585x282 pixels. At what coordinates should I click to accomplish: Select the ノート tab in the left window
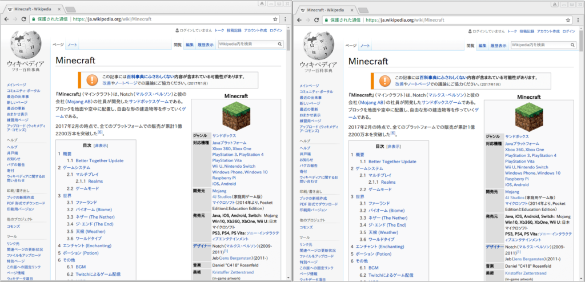(x=72, y=45)
